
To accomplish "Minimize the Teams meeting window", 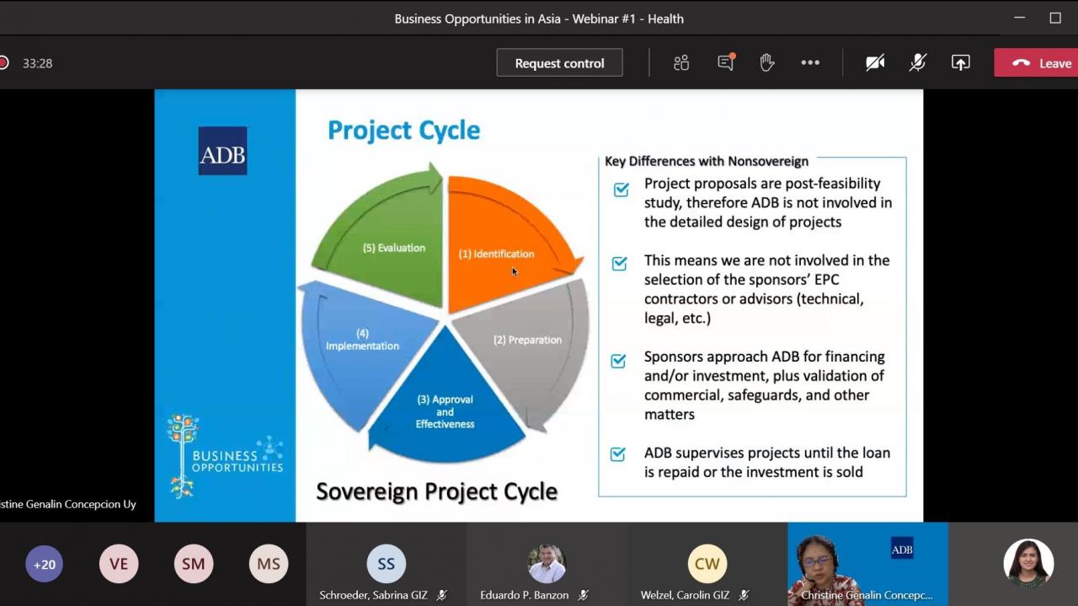I will [x=1020, y=18].
